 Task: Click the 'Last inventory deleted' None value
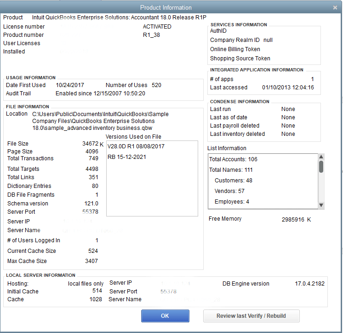288,134
